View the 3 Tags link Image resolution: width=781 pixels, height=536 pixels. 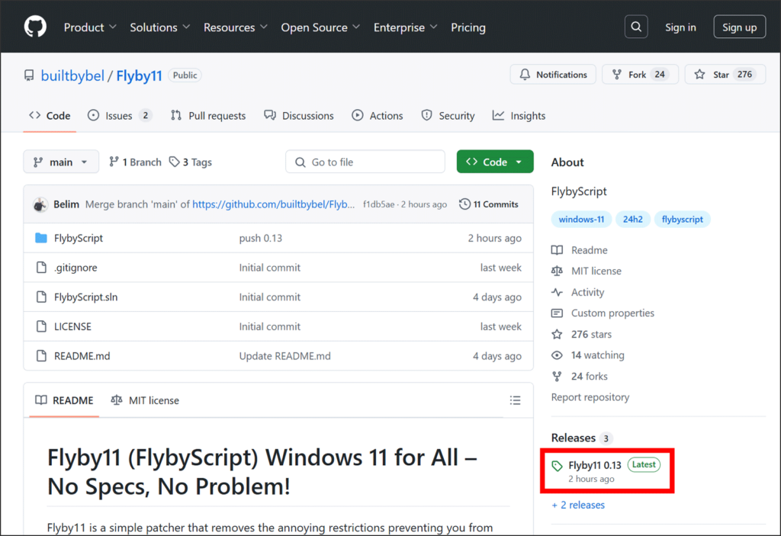coord(190,162)
